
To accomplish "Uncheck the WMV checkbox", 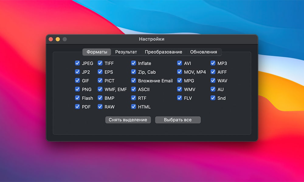I will pos(179,89).
